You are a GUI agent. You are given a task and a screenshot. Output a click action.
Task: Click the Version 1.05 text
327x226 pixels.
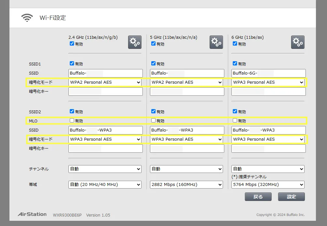coord(98,215)
